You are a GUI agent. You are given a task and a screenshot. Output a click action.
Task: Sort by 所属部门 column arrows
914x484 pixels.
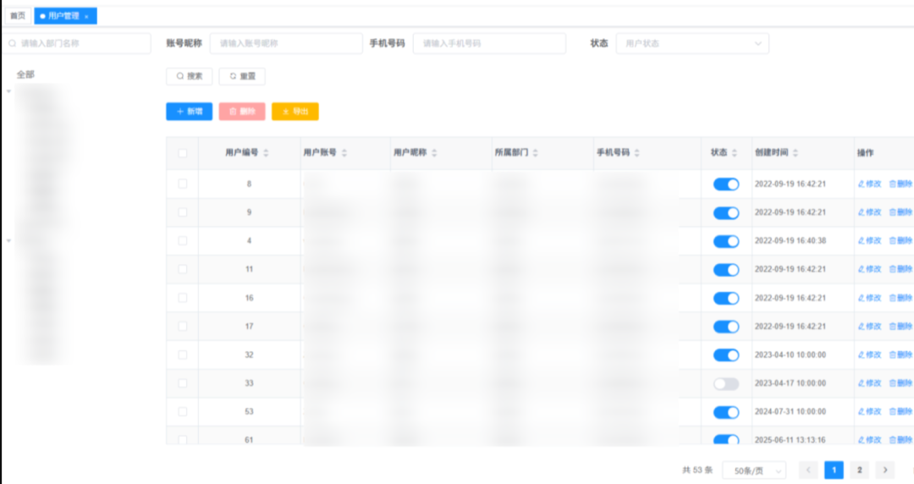click(x=535, y=153)
